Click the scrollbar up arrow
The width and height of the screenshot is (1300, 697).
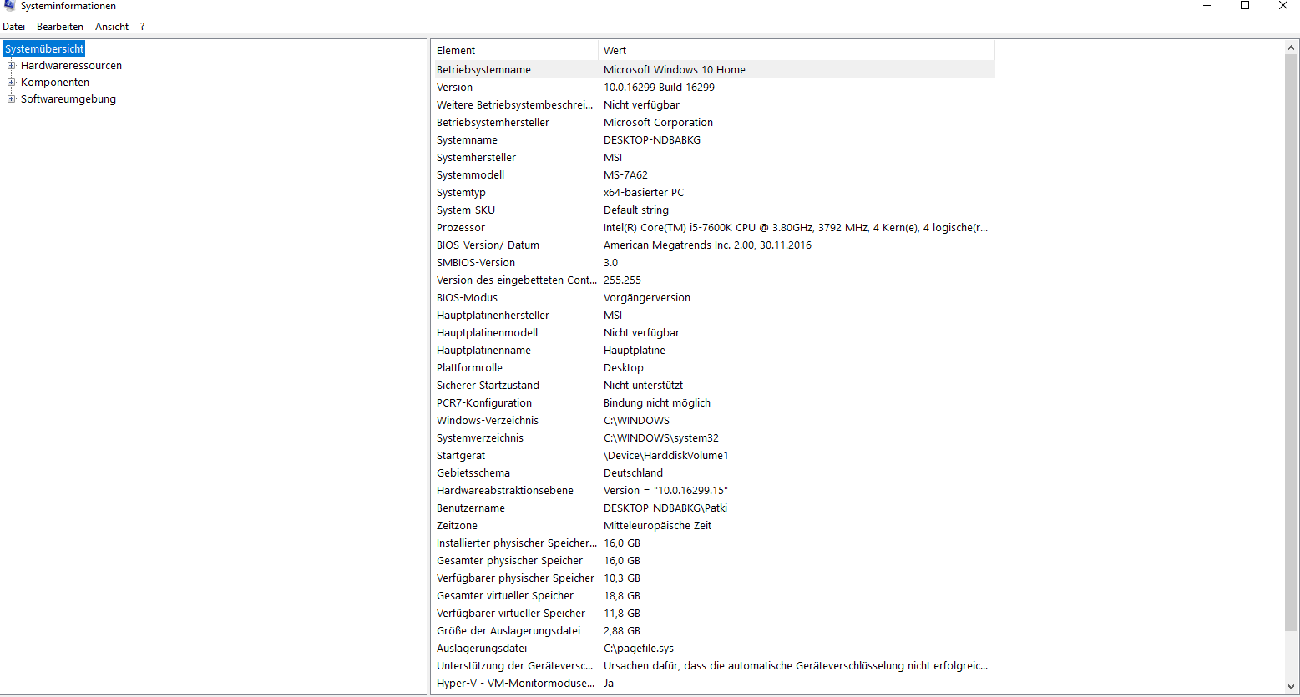click(1292, 49)
